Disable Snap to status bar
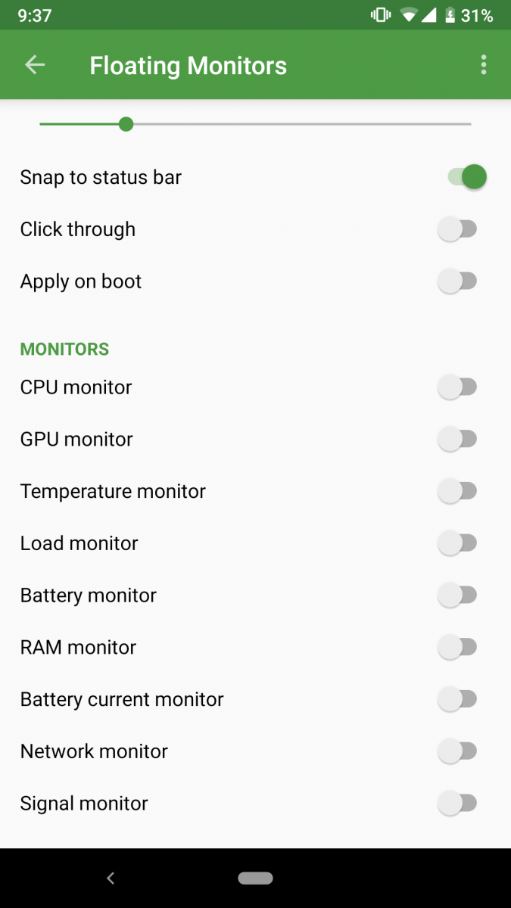This screenshot has height=908, width=511. pos(463,176)
